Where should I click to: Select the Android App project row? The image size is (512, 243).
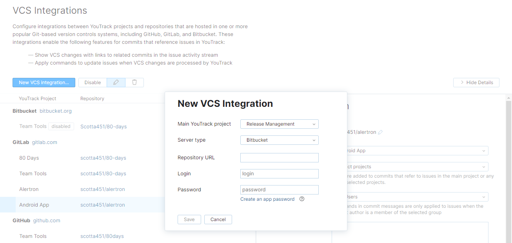pos(33,205)
